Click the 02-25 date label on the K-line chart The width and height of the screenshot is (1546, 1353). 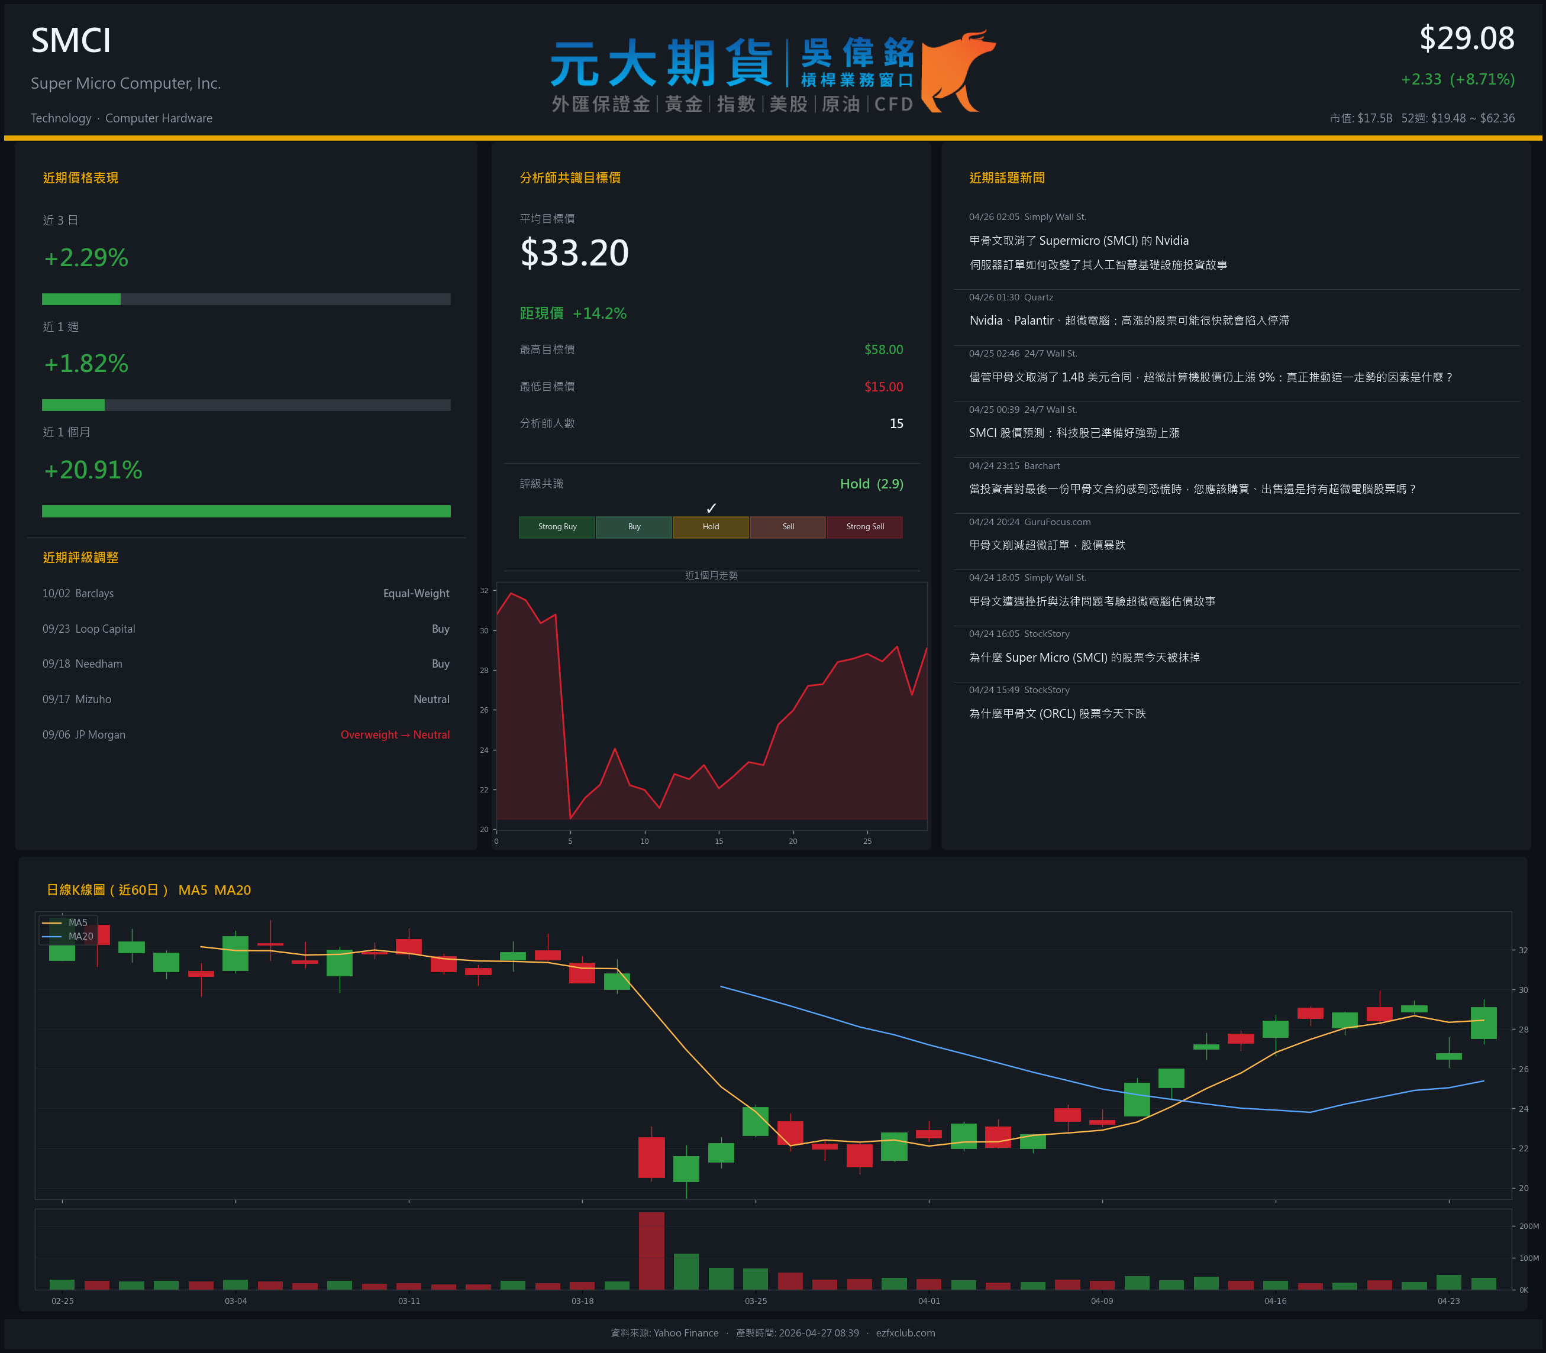pos(63,1301)
